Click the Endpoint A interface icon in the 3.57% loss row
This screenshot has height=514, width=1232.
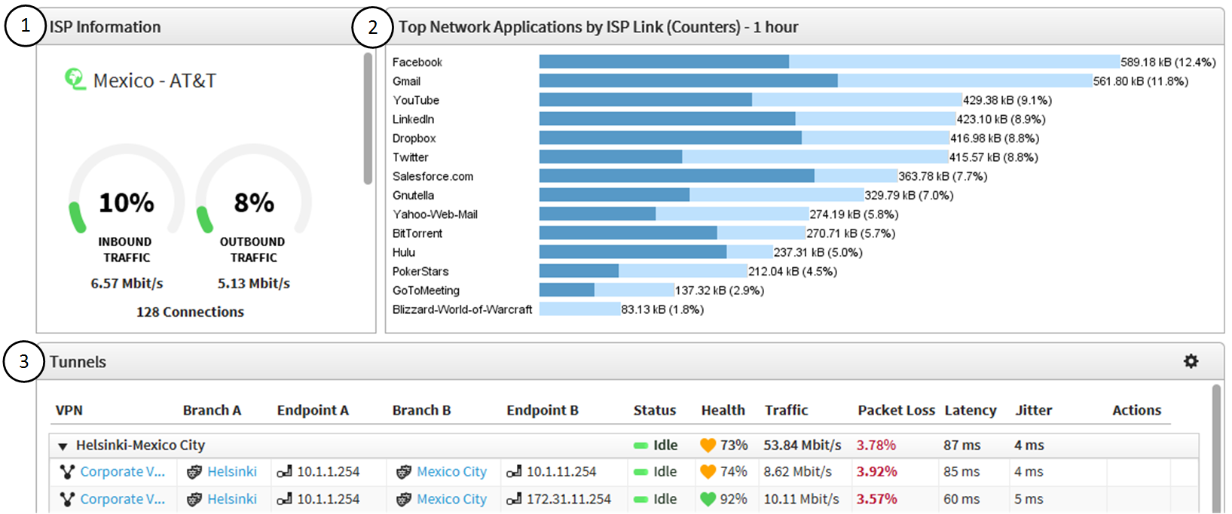(x=284, y=499)
